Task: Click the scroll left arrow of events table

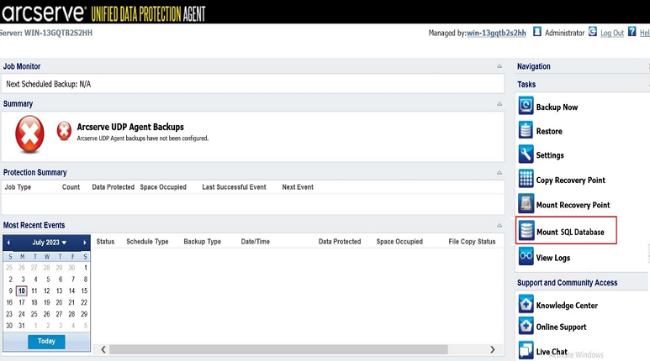Action: click(x=103, y=350)
